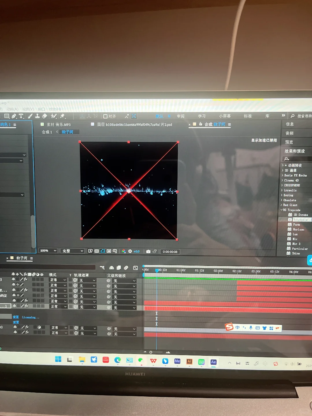The image size is (312, 416).
Task: Open Microsoft Edge from taskbar
Action: click(118, 360)
